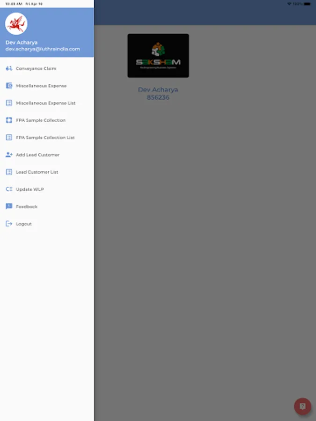Click the Dev Acharya name in drawer header
Viewport: 316px width, 421px height.
pyautogui.click(x=22, y=43)
